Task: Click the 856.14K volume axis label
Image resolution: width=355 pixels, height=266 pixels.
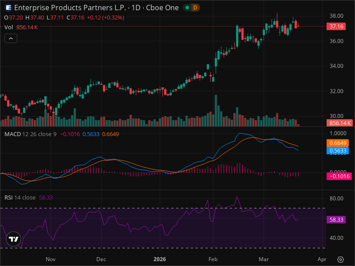Action: pos(339,123)
